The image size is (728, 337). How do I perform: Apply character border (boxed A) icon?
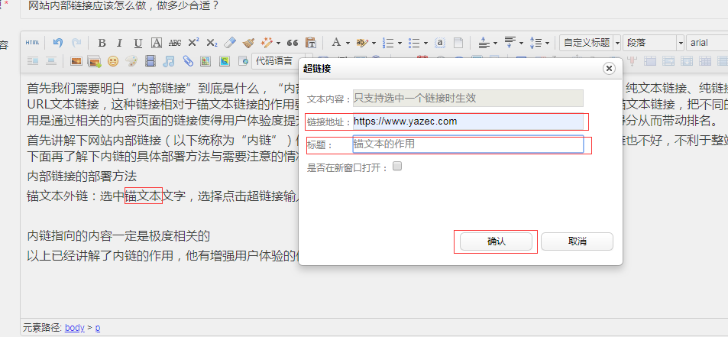(157, 43)
